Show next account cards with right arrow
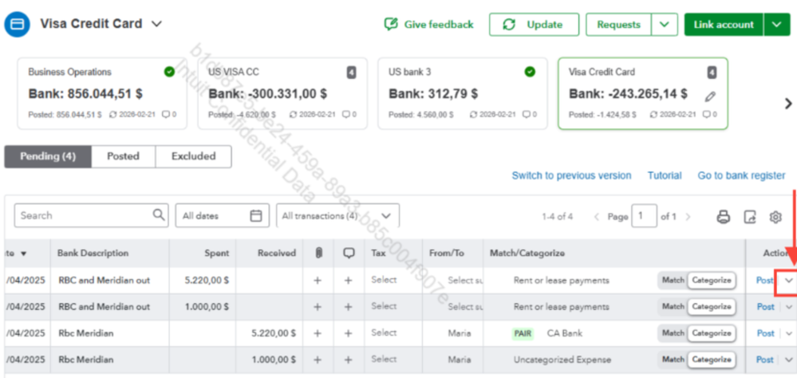 coord(788,104)
